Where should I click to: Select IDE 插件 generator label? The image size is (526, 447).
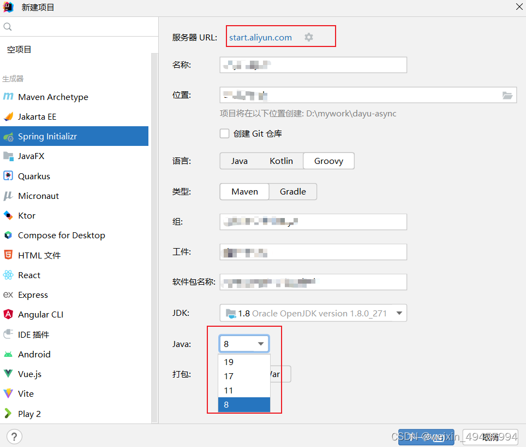33,334
